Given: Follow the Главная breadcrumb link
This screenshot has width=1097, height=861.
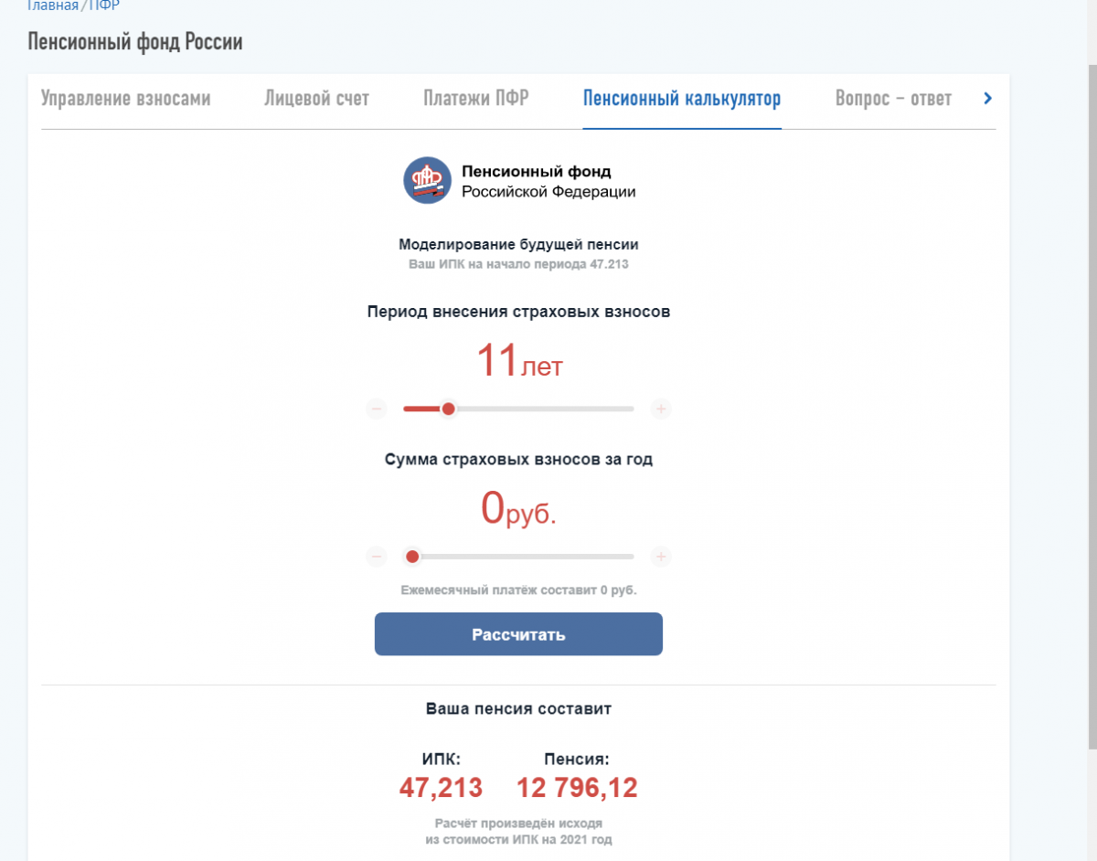Looking at the screenshot, I should click(x=52, y=5).
